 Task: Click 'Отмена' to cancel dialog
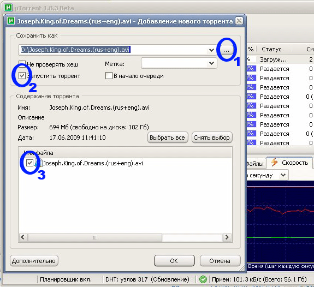[220, 261]
